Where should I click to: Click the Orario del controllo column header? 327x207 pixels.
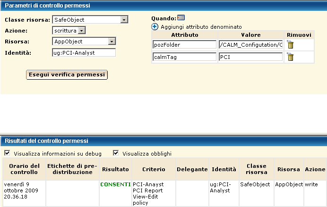coord(24,169)
